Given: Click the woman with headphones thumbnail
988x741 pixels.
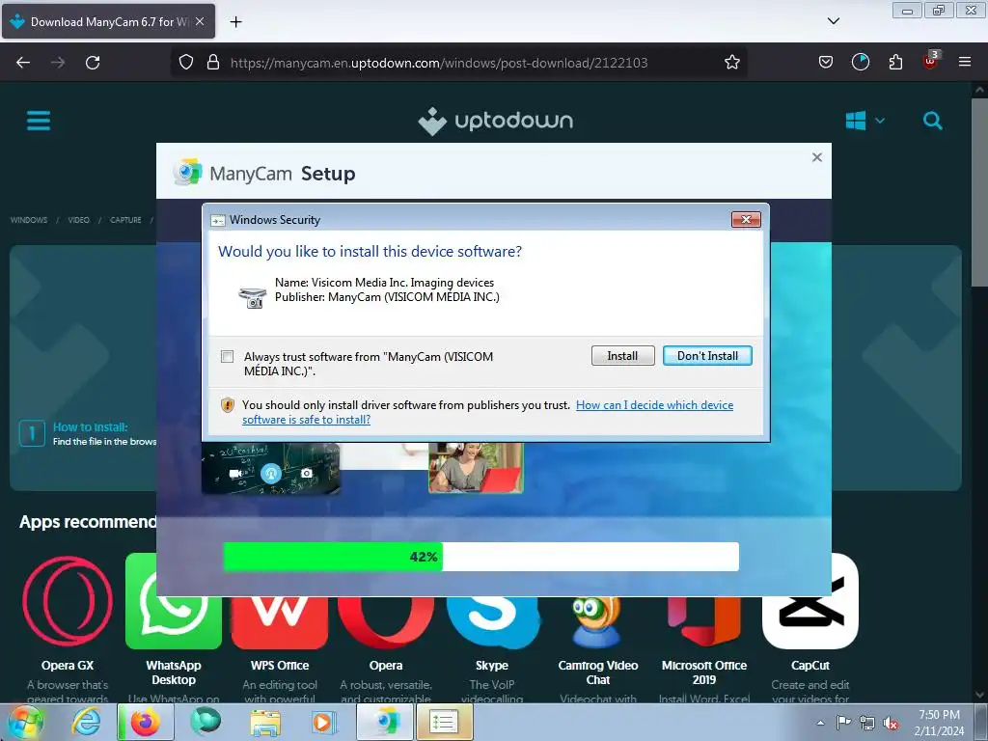Looking at the screenshot, I should pos(476,468).
